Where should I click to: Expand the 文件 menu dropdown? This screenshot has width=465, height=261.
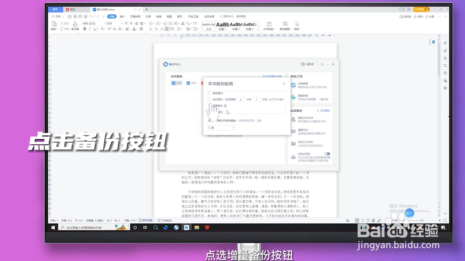pyautogui.click(x=58, y=17)
